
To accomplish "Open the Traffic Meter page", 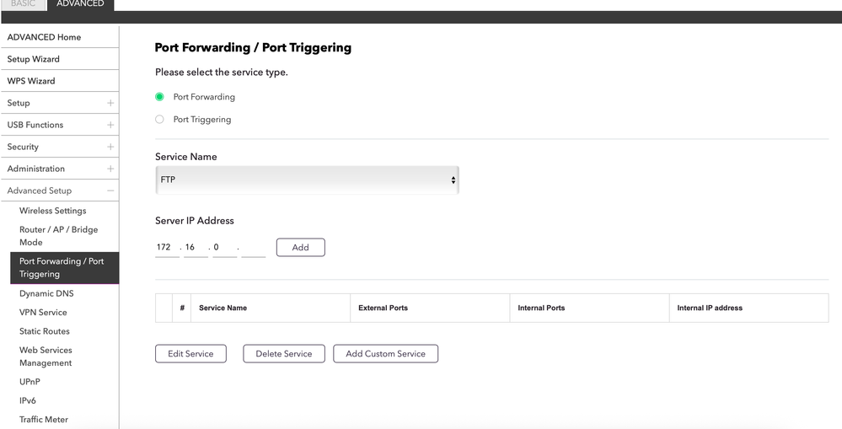I will point(44,419).
